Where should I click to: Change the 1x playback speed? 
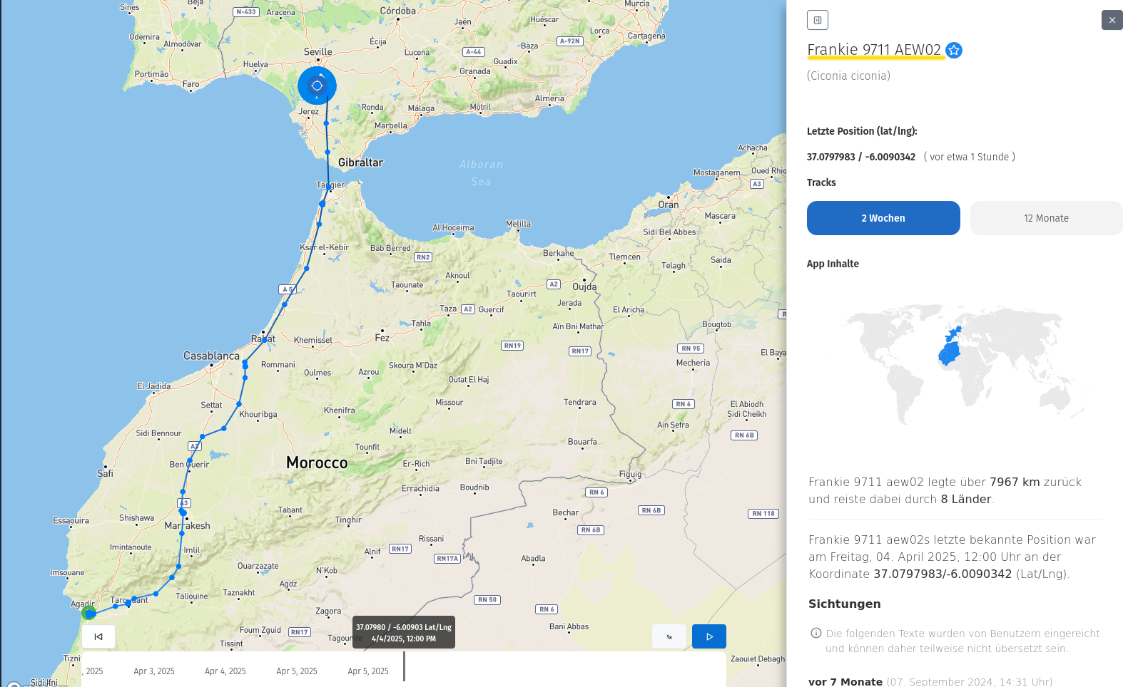[x=669, y=636]
